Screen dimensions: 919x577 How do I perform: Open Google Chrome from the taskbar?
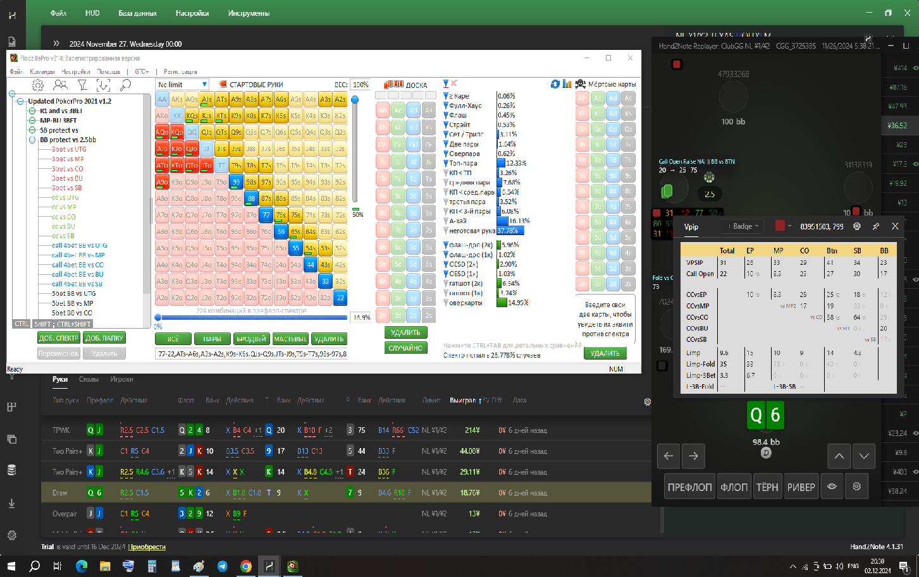[246, 566]
